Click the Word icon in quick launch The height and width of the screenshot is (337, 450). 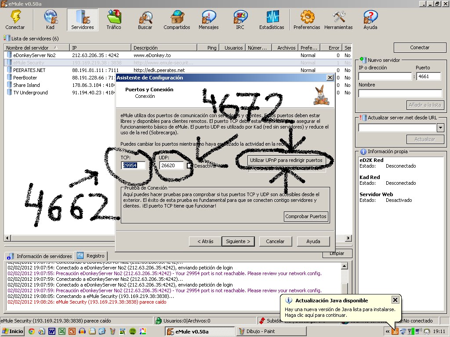tap(52, 331)
